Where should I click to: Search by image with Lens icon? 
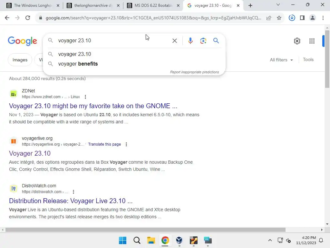(x=203, y=41)
